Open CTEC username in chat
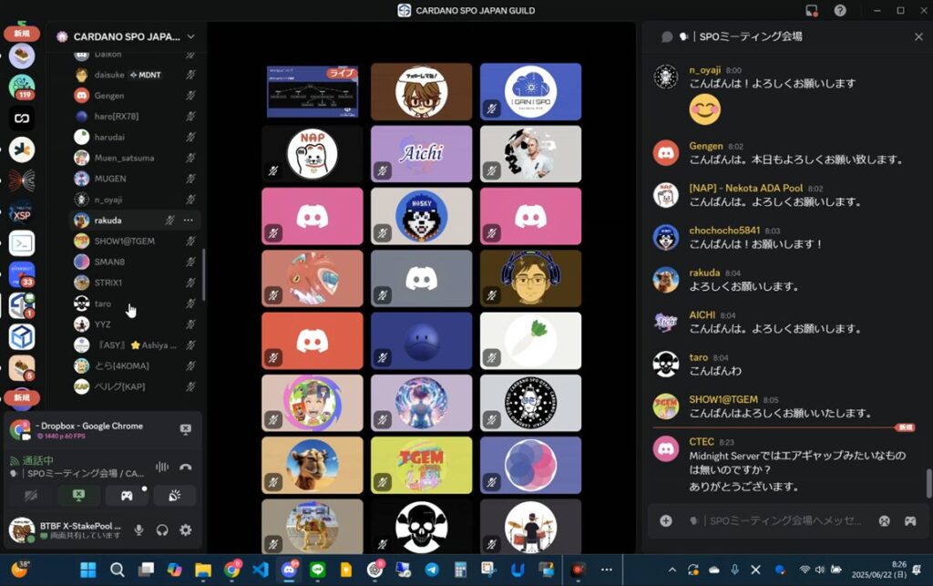933x586 pixels. pyautogui.click(x=702, y=442)
